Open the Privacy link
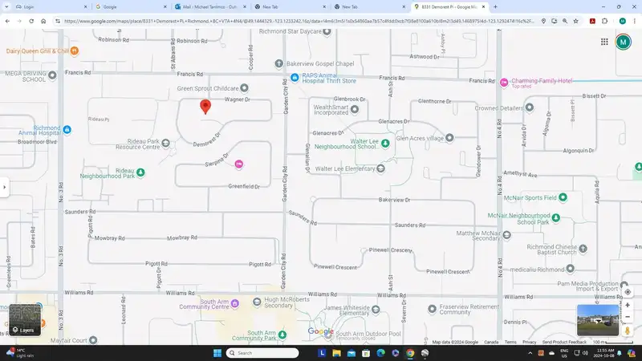642x361 pixels. click(x=529, y=343)
